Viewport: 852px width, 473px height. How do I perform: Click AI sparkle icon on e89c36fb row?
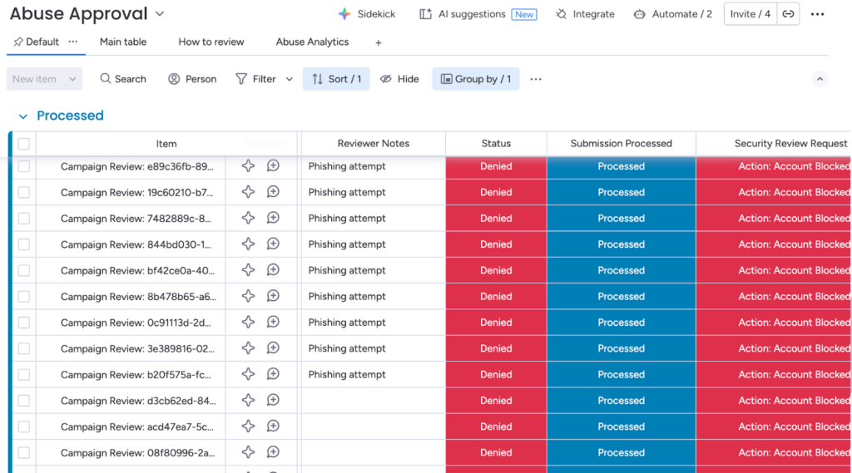[x=248, y=166]
